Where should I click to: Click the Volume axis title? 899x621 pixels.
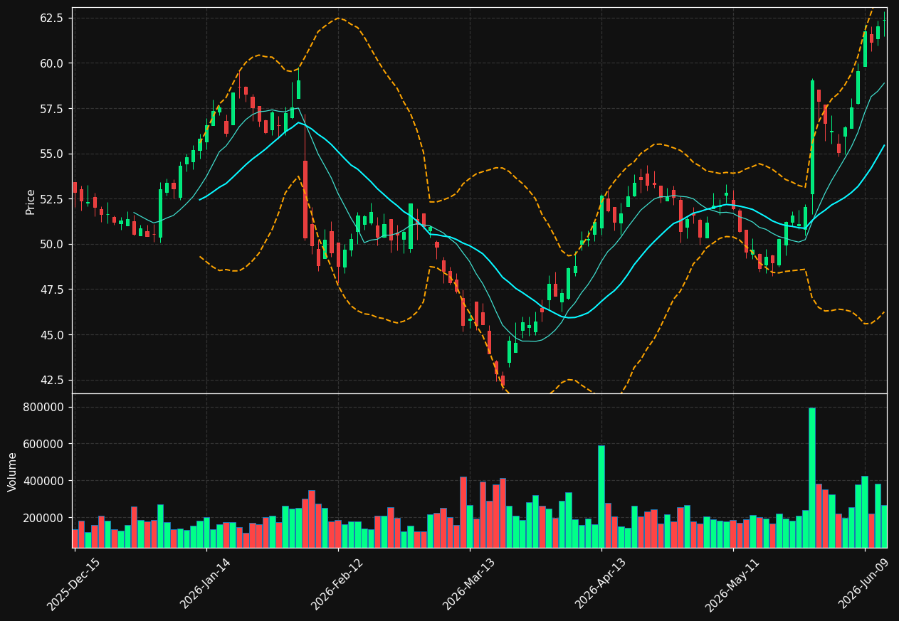13,472
